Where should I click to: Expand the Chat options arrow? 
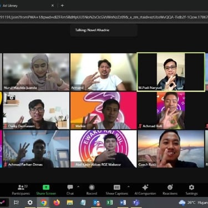78,187
